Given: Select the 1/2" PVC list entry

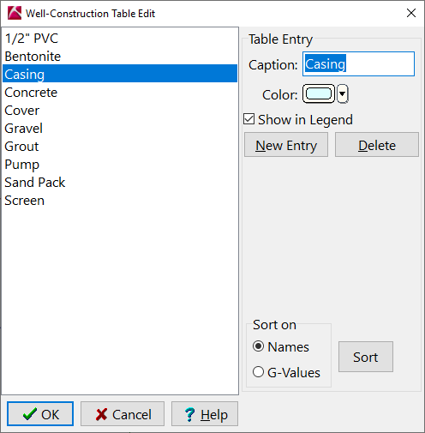Looking at the screenshot, I should coord(120,39).
